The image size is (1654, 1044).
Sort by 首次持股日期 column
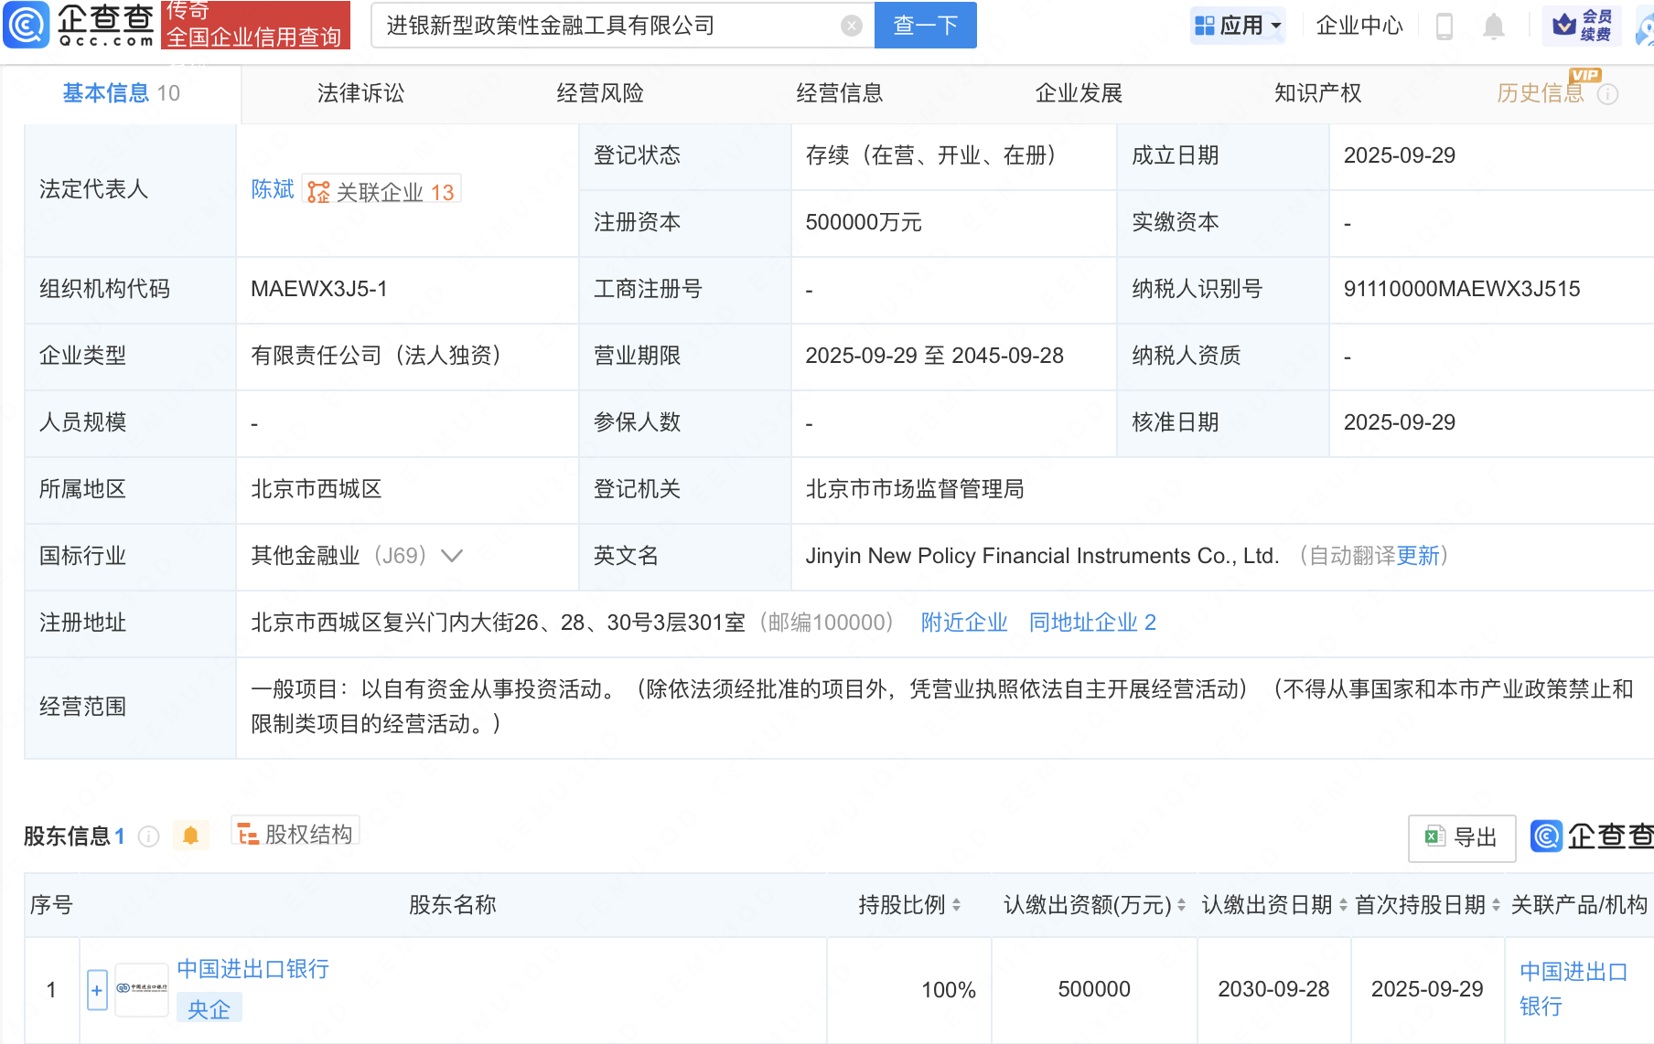[1496, 905]
